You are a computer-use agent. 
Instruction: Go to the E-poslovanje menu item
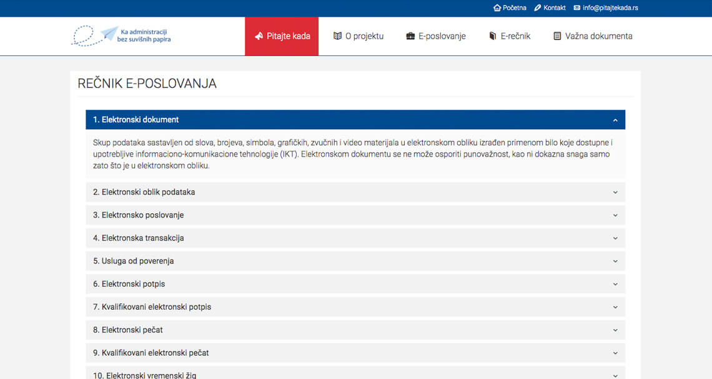(436, 36)
